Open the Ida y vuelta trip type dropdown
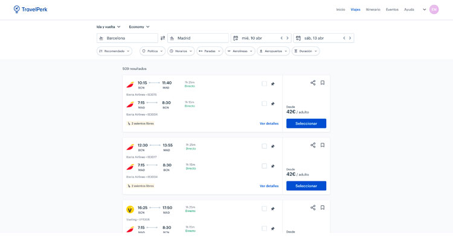453x250 pixels. tap(108, 27)
